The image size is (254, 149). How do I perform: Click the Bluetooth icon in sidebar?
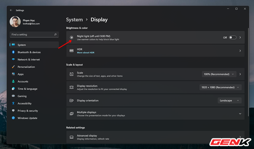coord(13,52)
